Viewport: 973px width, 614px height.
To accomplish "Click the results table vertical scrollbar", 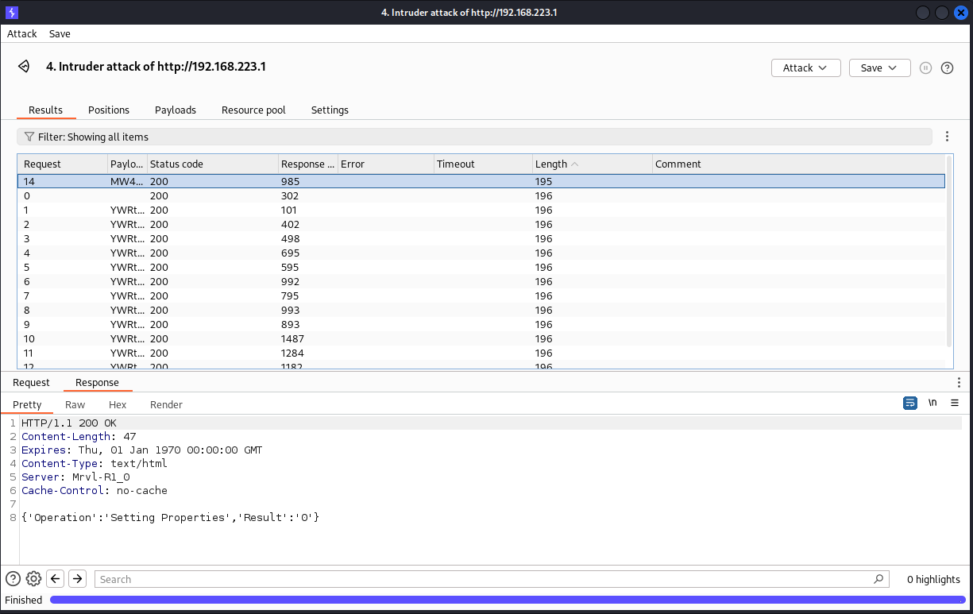I will coord(949,251).
